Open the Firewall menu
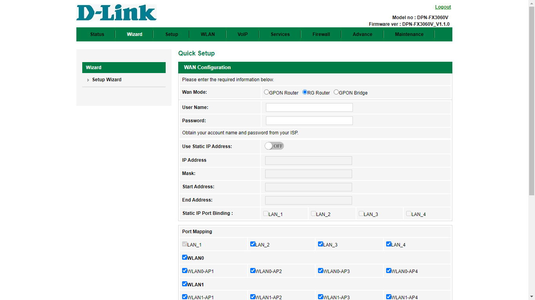Viewport: 535px width, 300px height. coord(321,34)
